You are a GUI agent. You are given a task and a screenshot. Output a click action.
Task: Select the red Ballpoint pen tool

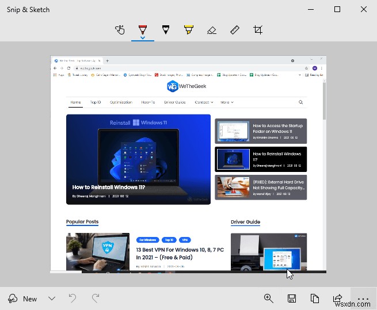click(x=143, y=29)
